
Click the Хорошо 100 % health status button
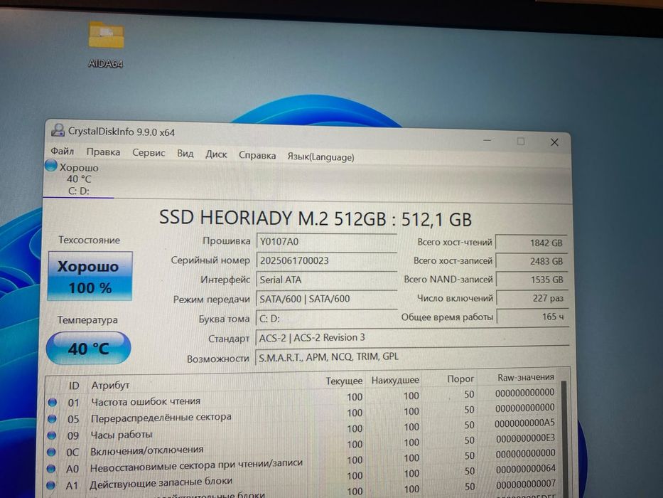[90, 276]
